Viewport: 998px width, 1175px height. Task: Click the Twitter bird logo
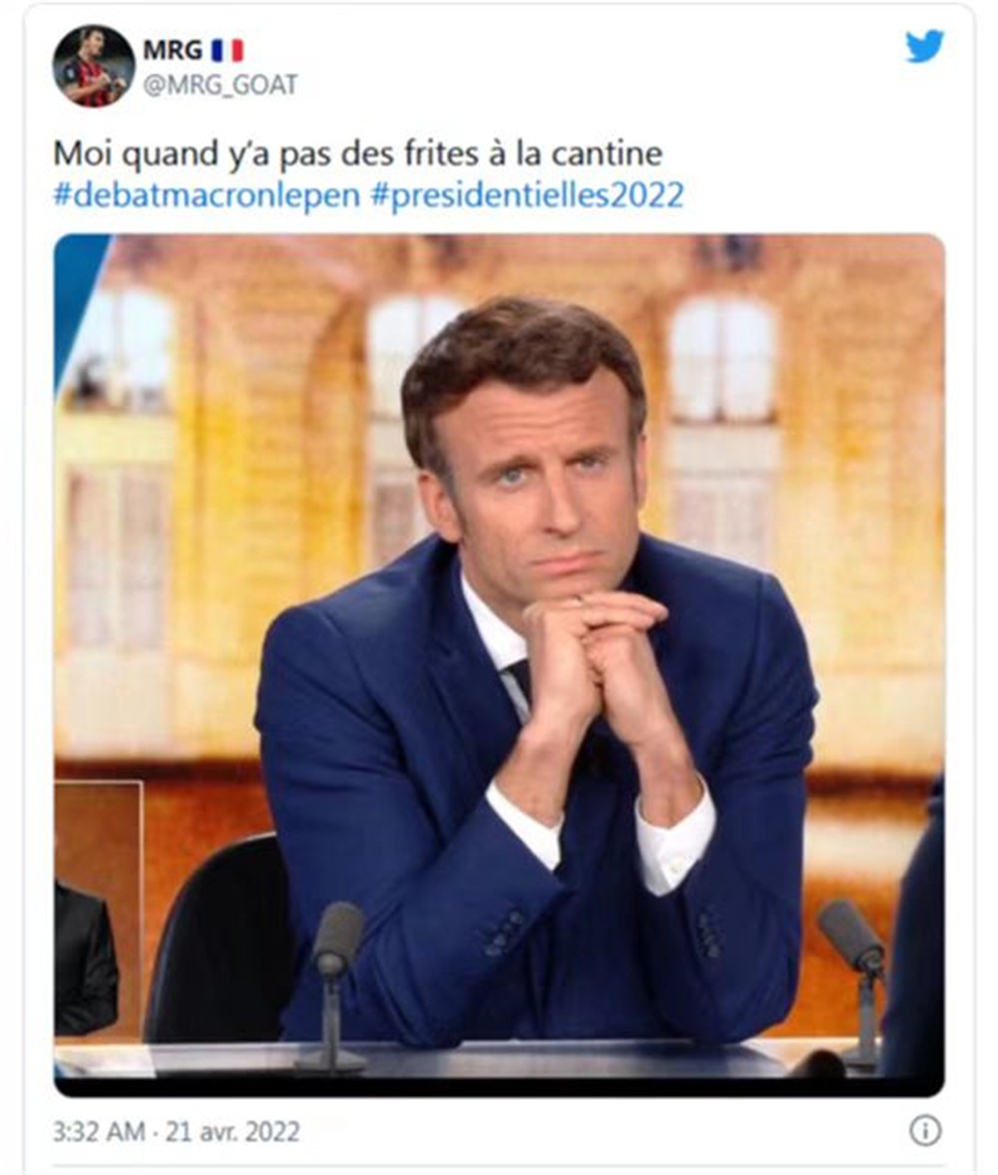[x=924, y=47]
